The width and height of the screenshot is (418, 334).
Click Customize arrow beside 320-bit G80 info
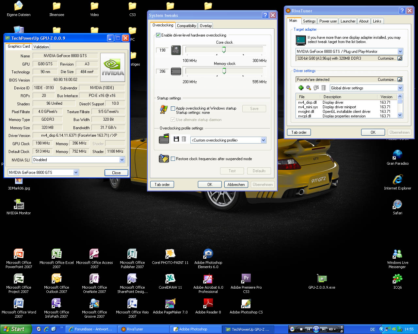400,58
